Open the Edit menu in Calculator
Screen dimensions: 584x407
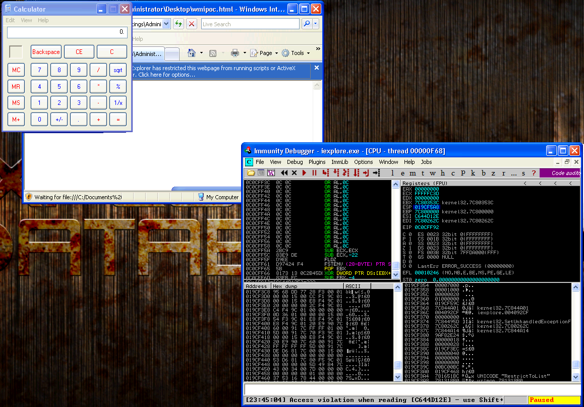pos(10,20)
